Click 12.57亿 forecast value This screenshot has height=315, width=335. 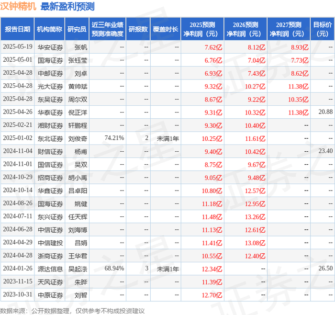[255, 191]
